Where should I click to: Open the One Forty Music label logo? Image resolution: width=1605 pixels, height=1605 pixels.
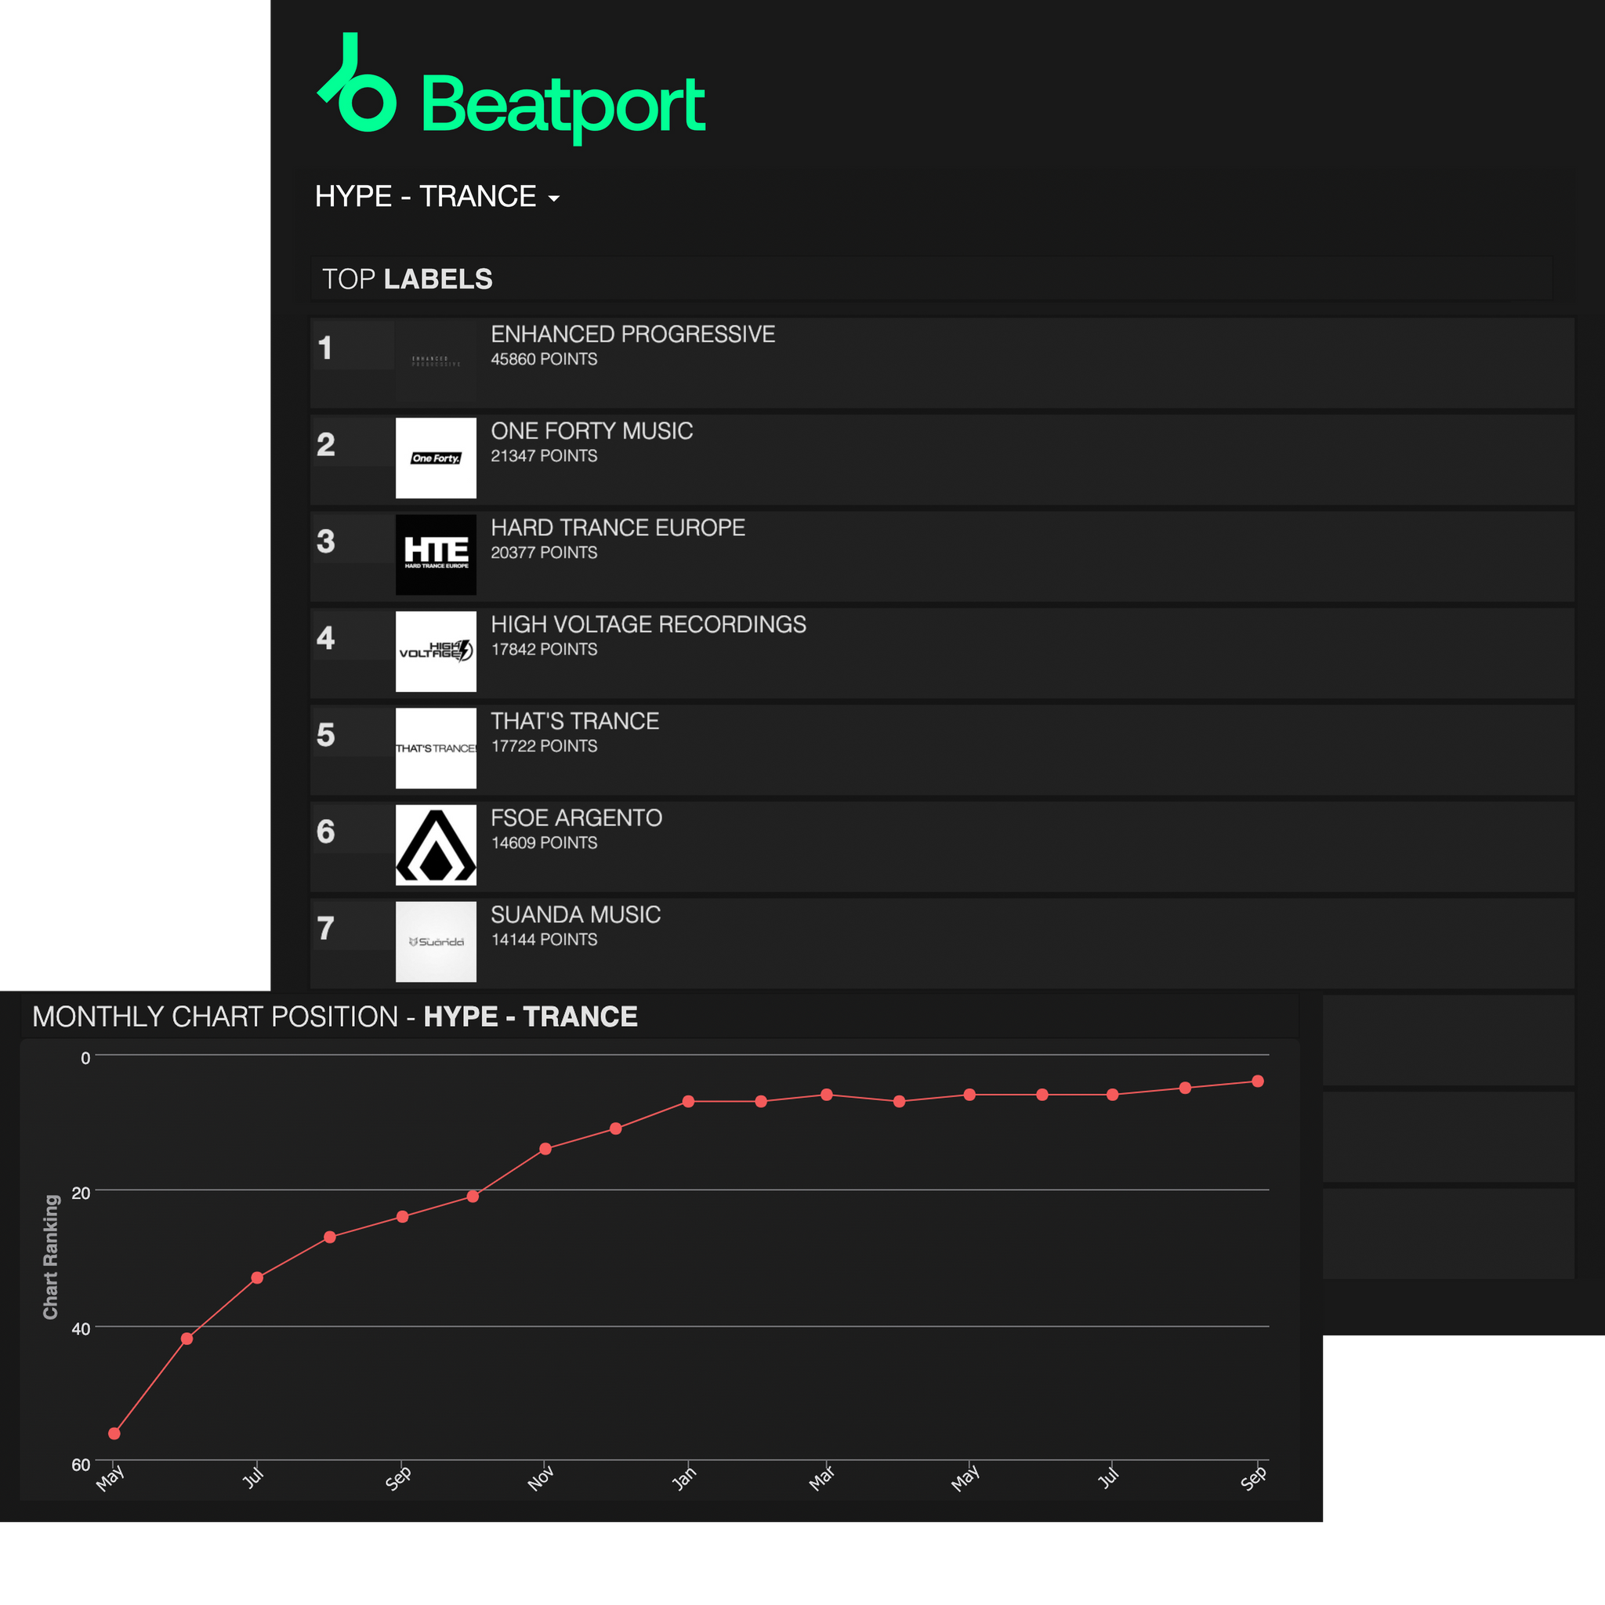point(437,458)
